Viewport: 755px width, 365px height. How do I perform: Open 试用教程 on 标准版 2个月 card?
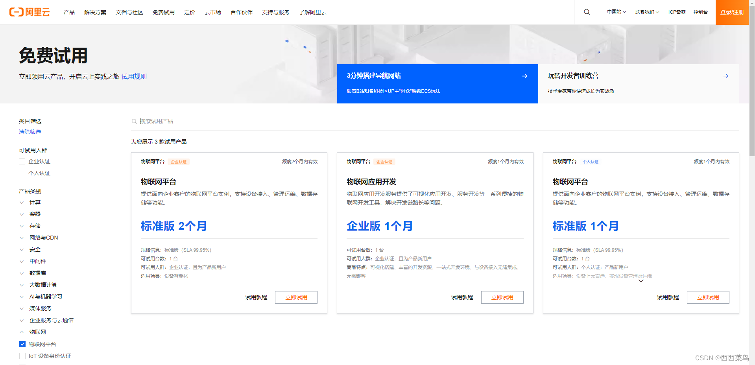tap(256, 297)
